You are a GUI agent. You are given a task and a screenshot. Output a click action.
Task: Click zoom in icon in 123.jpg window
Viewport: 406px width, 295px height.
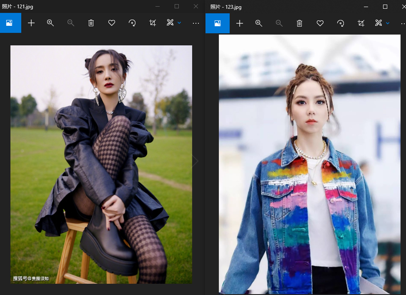pyautogui.click(x=259, y=24)
